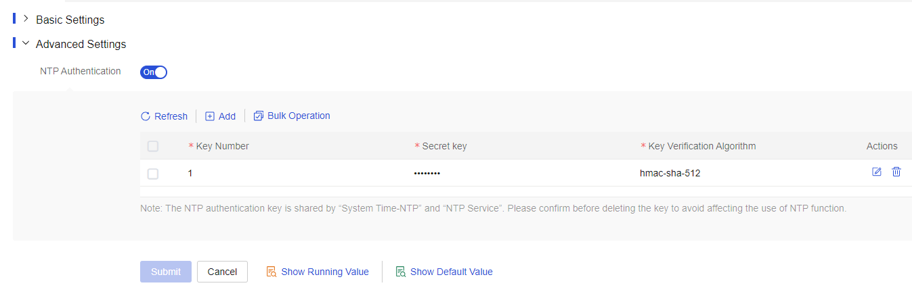Click the Cancel button
The image size is (912, 296).
222,272
